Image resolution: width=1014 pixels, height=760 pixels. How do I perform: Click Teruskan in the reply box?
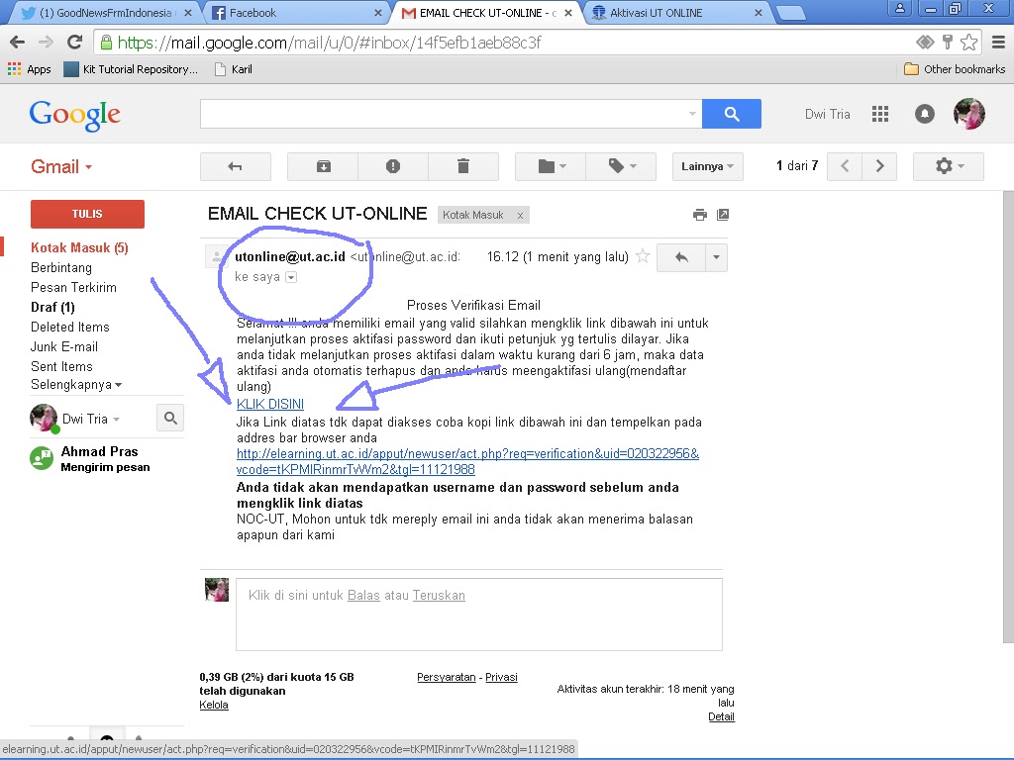pyautogui.click(x=439, y=595)
